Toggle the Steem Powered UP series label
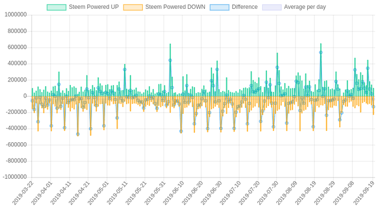 pos(94,7)
